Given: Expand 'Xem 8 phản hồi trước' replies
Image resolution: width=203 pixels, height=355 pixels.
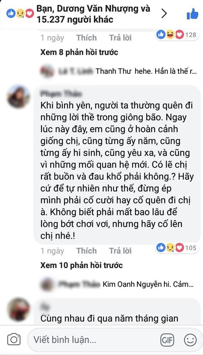Looking at the screenshot, I should point(79,52).
